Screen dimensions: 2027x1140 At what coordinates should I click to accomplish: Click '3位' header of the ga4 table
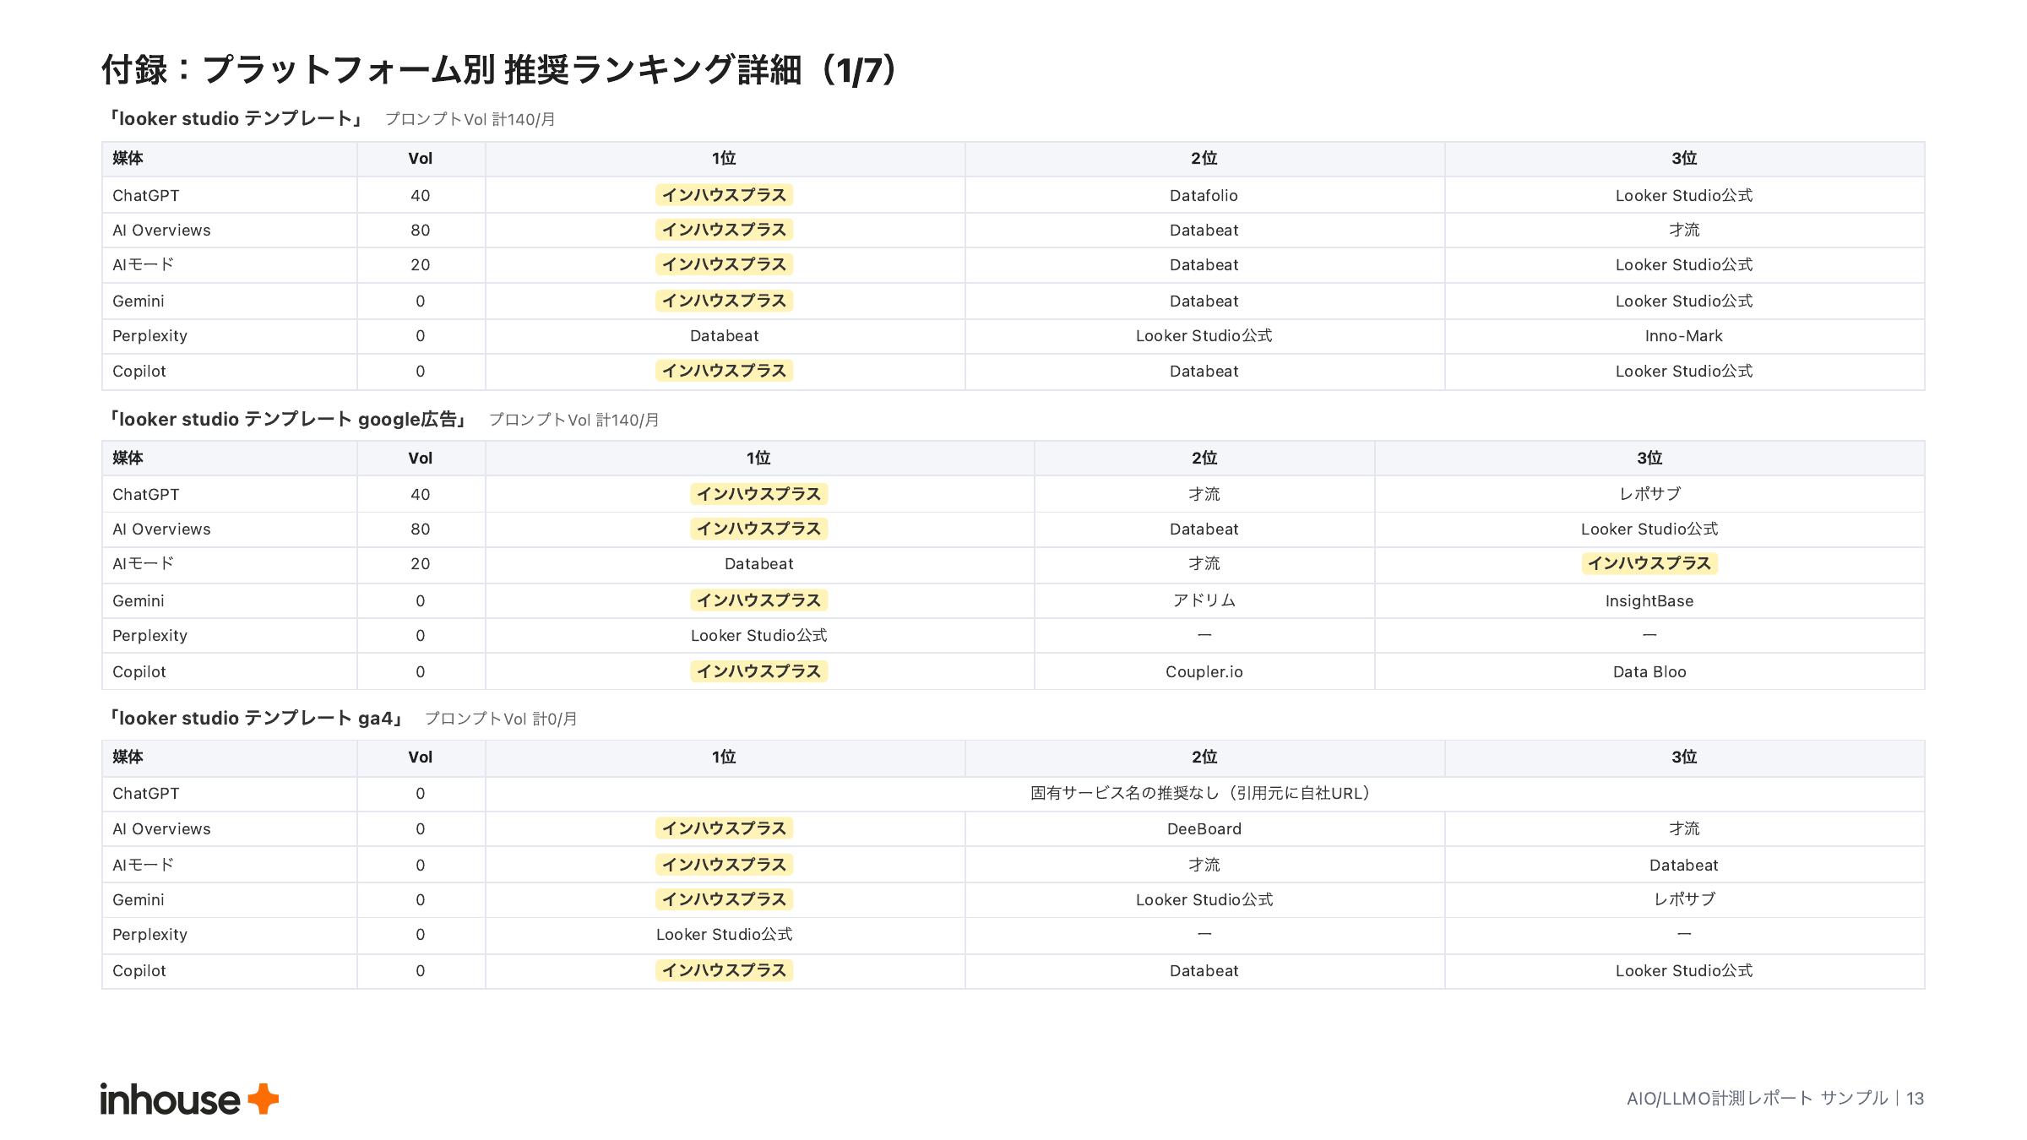[1683, 757]
